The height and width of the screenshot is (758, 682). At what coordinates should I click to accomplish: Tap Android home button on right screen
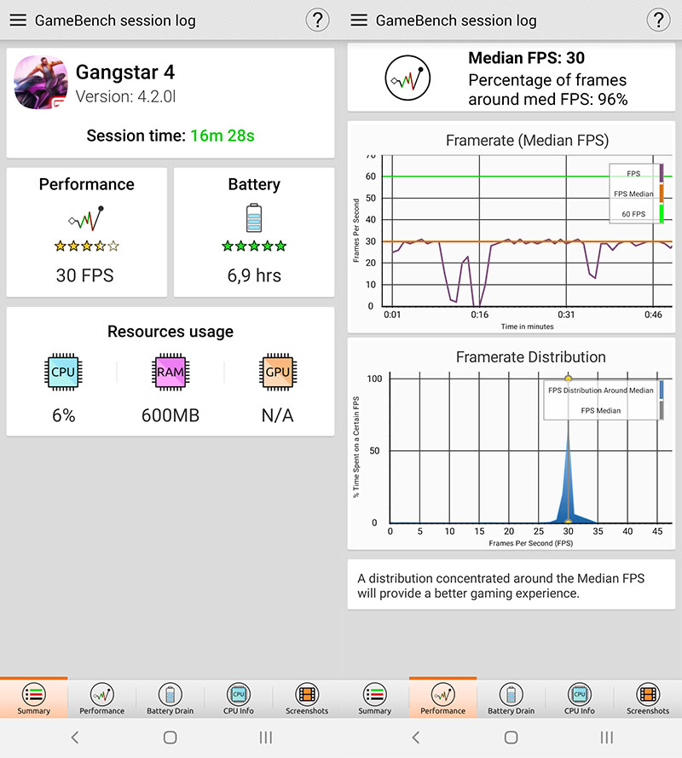(511, 738)
